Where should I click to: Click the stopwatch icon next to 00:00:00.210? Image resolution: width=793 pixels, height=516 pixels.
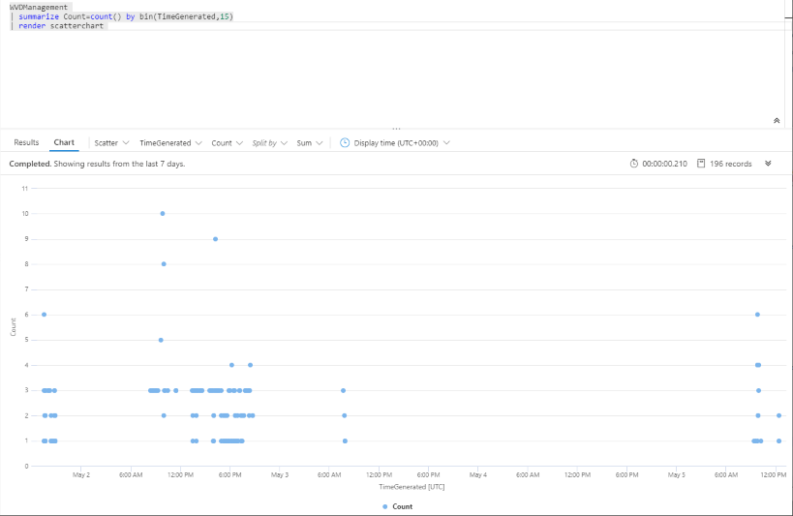(633, 164)
